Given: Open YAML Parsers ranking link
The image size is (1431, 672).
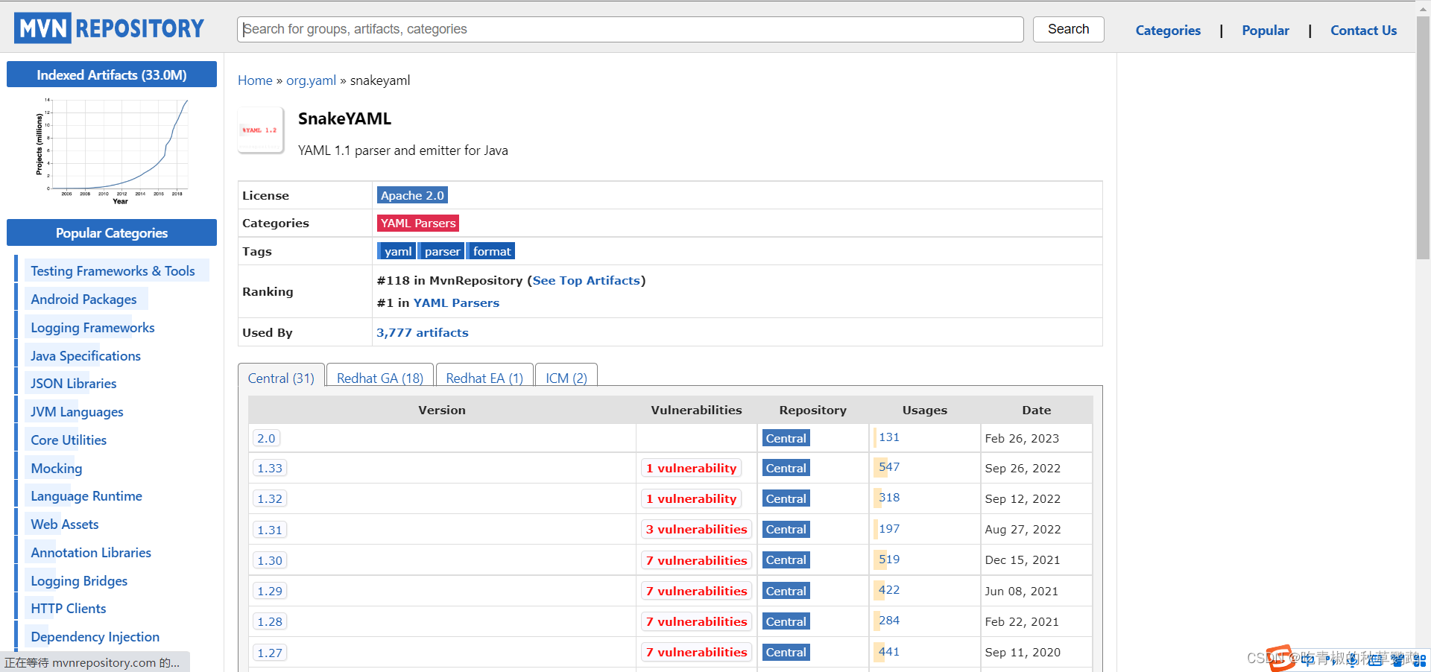Looking at the screenshot, I should tap(456, 302).
